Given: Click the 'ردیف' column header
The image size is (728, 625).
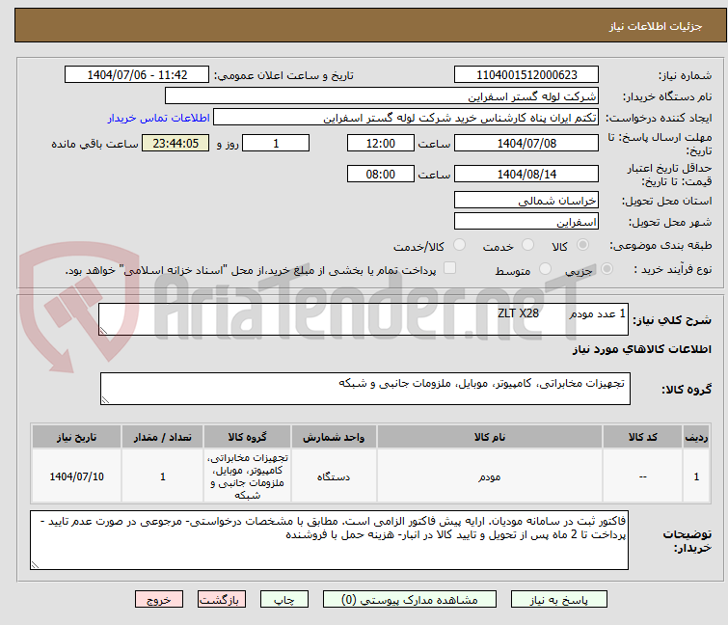Looking at the screenshot, I should pyautogui.click(x=696, y=437).
